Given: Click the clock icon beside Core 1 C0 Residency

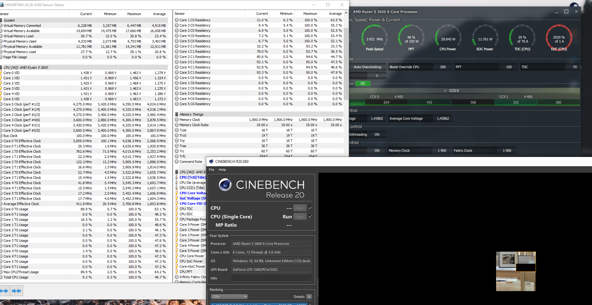Looking at the screenshot, I should pos(177,20).
